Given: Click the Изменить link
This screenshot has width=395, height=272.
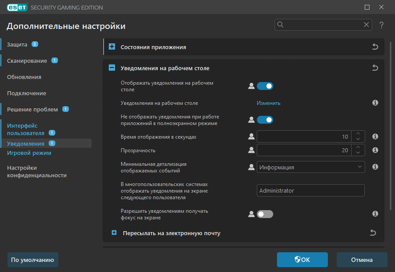Looking at the screenshot, I should [x=268, y=103].
